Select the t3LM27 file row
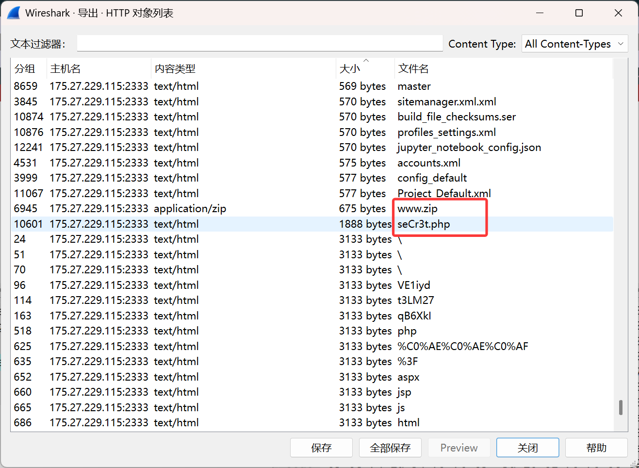Viewport: 639px width, 468px height. click(312, 301)
